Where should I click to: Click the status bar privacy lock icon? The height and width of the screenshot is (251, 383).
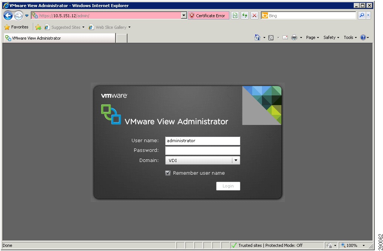point(329,245)
